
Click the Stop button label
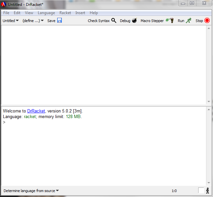199,21
